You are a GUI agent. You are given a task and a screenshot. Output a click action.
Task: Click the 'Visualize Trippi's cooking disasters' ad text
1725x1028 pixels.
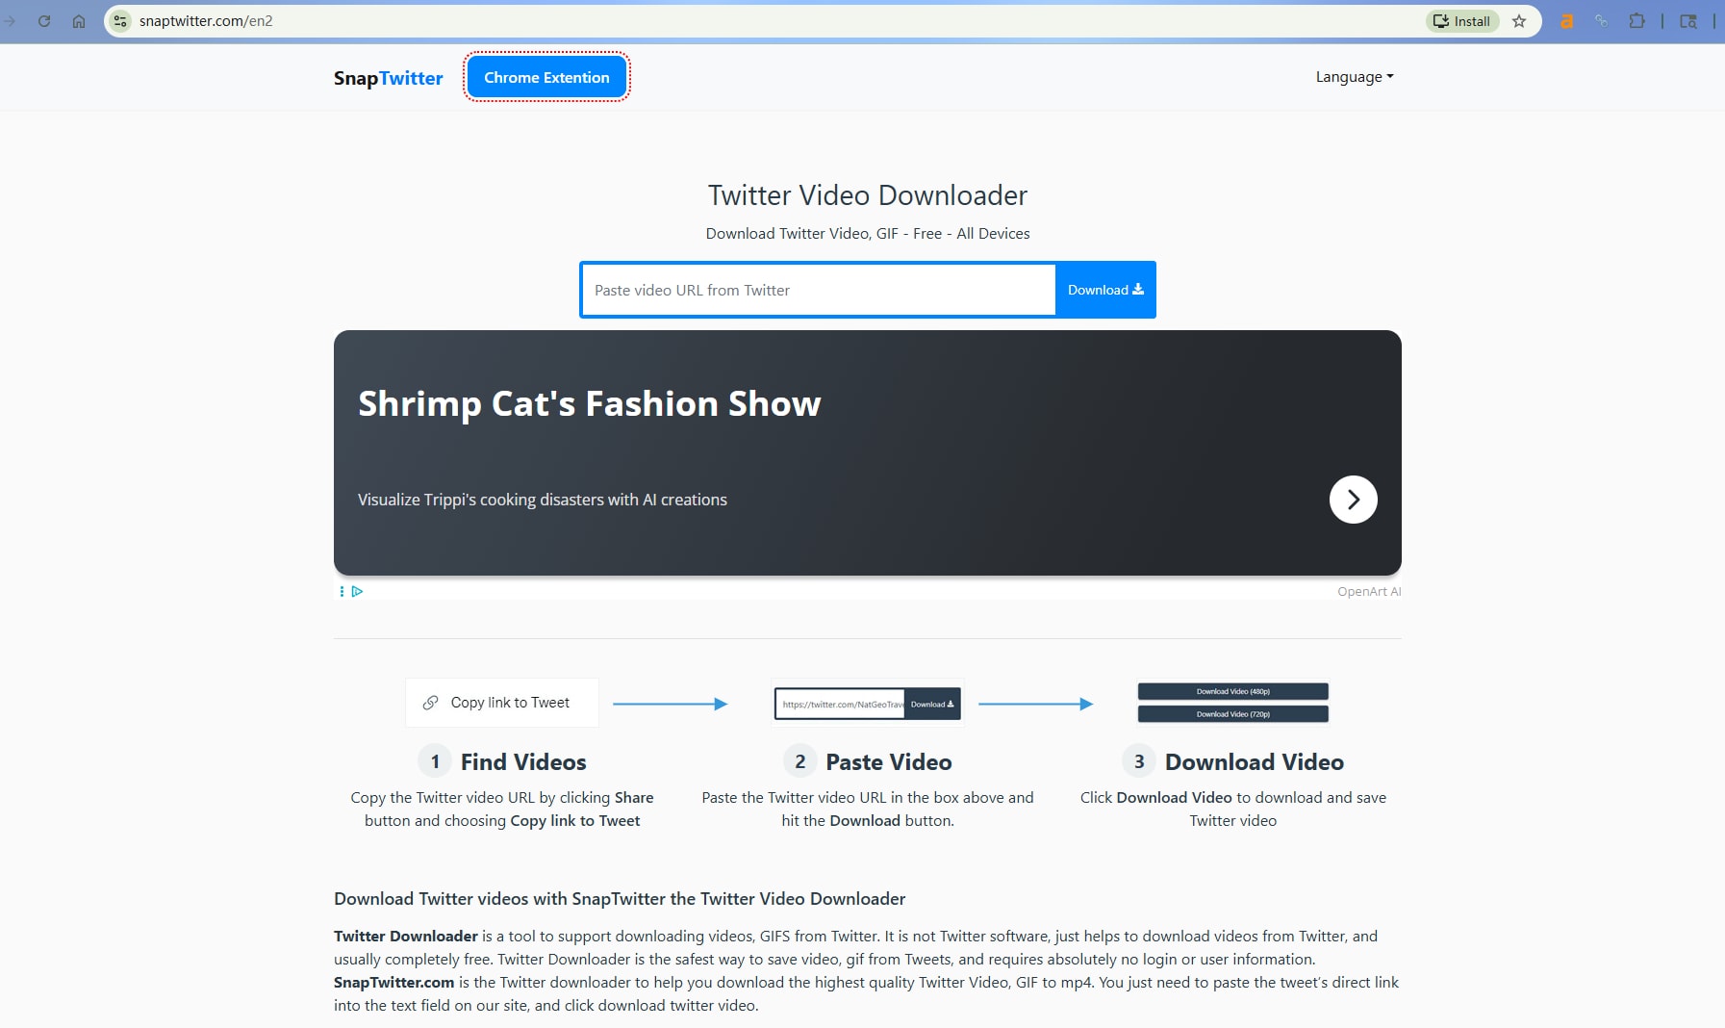[x=543, y=500]
